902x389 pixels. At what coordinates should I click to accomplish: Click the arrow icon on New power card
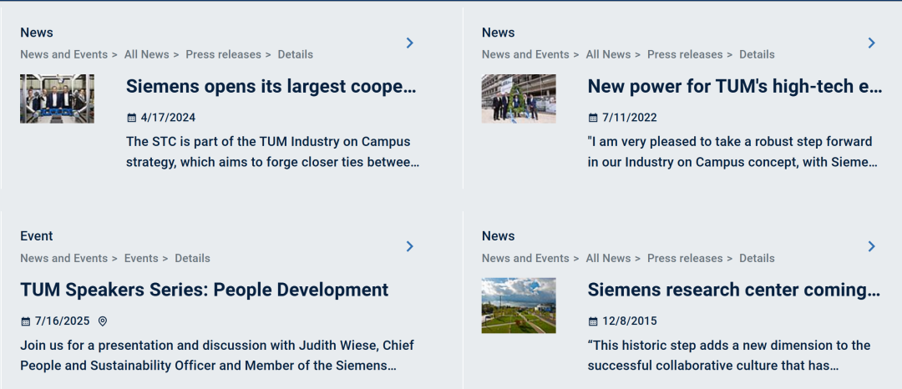[x=871, y=43]
